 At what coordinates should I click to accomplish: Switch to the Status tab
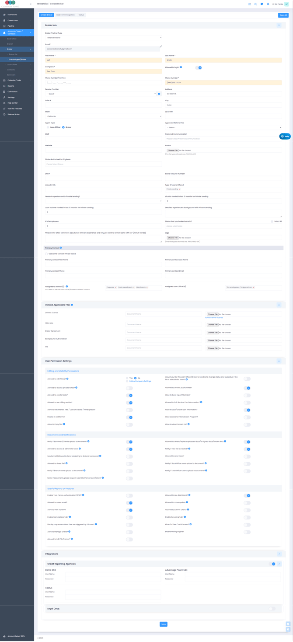[x=81, y=15]
